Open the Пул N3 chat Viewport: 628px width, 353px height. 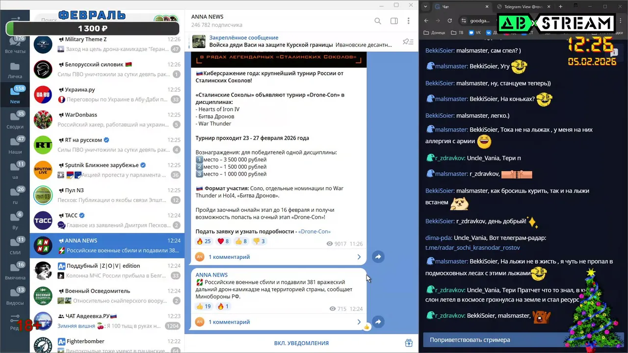coord(107,195)
